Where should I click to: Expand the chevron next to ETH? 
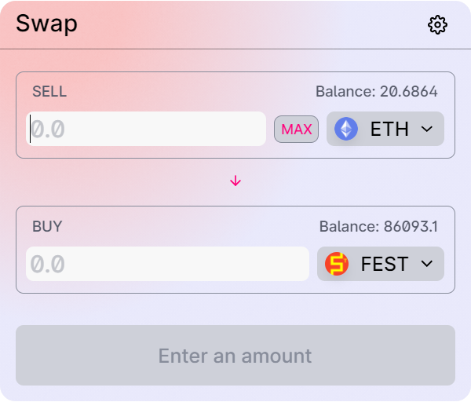[x=426, y=130]
